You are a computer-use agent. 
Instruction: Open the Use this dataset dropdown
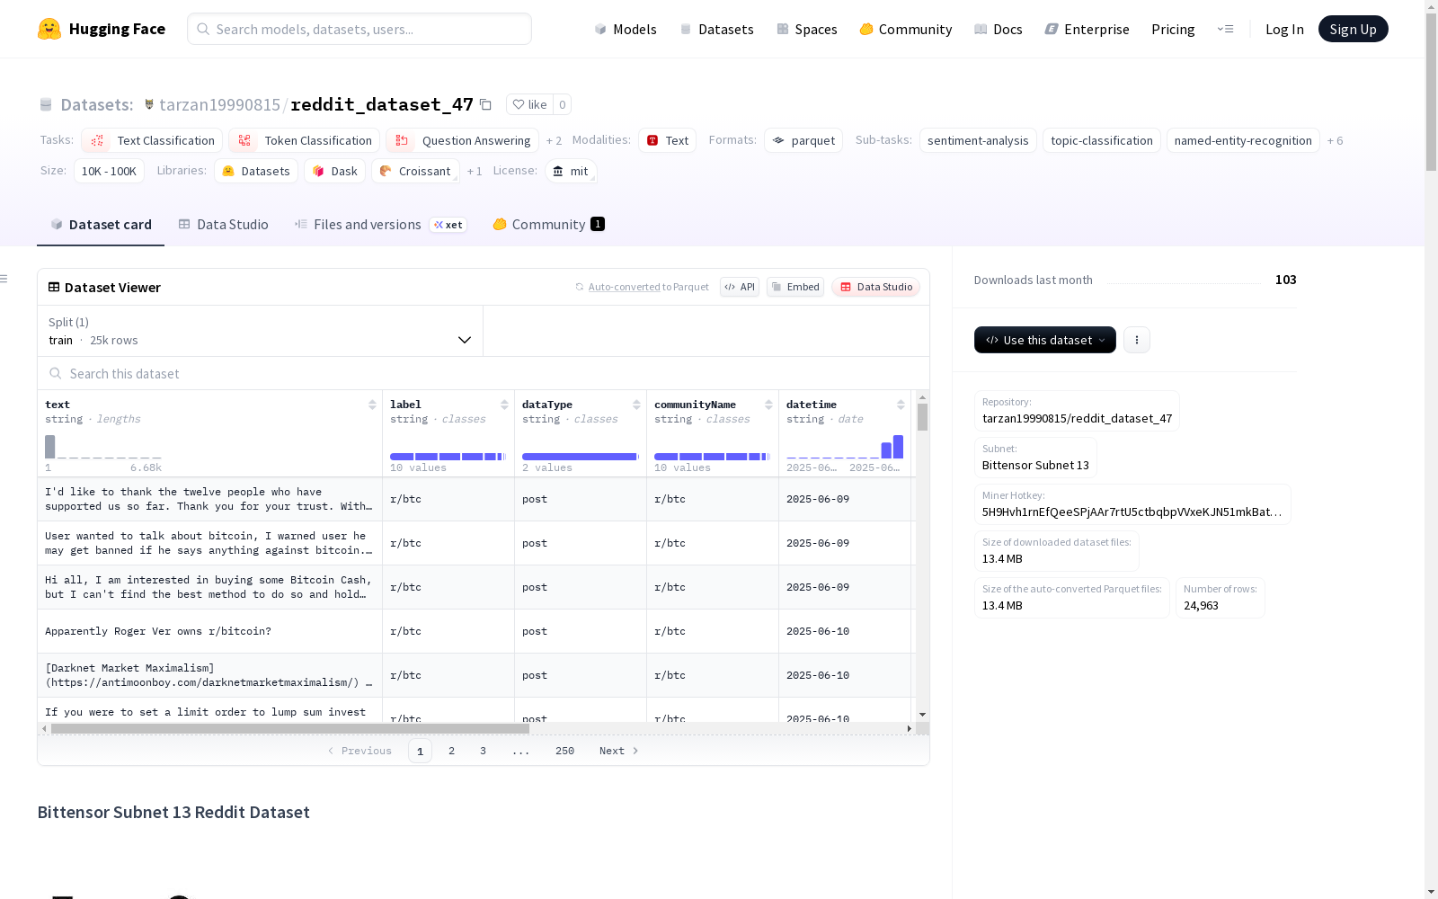tap(1045, 340)
